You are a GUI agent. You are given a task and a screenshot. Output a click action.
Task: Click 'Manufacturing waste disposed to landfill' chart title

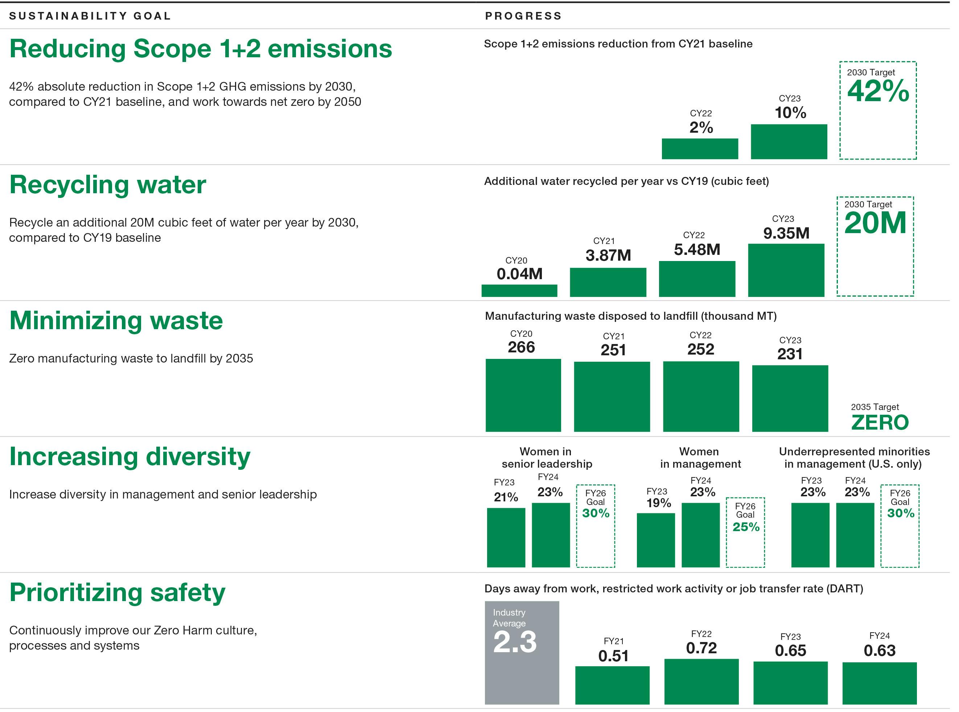click(x=630, y=316)
